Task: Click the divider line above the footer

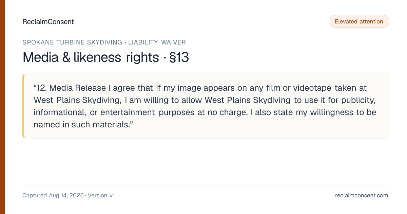Action: (x=206, y=185)
